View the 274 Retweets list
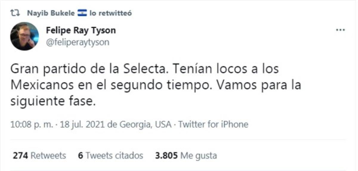The width and height of the screenshot is (358, 171). point(39,156)
